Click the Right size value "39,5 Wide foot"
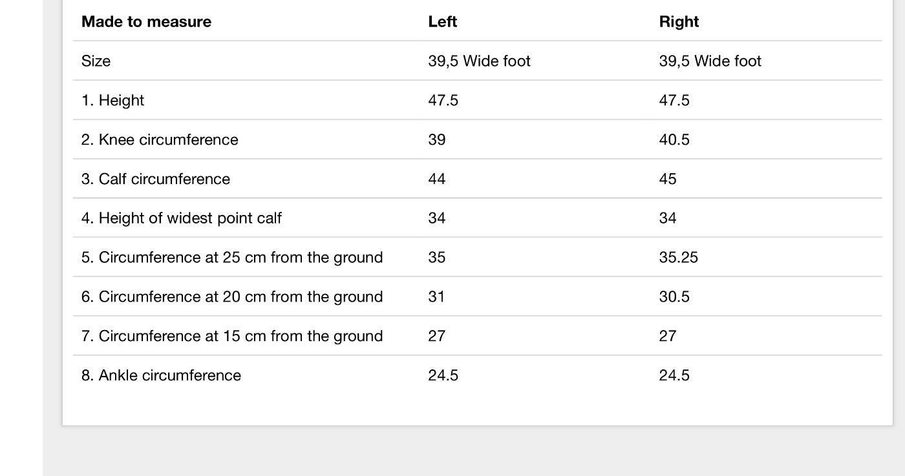 tap(710, 61)
